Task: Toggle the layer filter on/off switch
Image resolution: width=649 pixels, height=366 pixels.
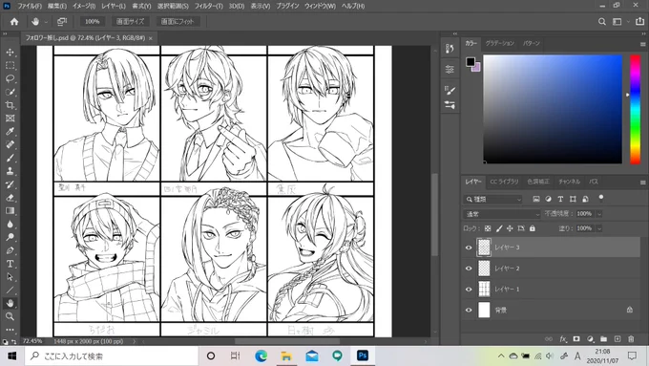Action: [601, 198]
